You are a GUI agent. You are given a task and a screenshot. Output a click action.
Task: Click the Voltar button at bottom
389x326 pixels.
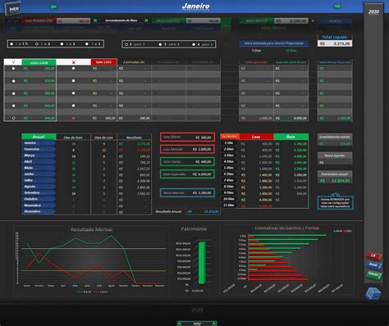197,324
